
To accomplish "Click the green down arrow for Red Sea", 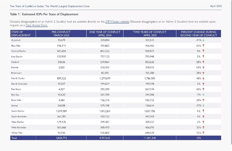I will pyautogui.click(x=204, y=95).
